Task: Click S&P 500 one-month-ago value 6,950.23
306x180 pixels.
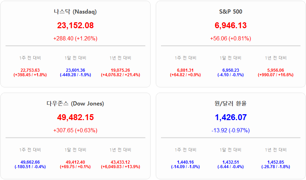Action: pyautogui.click(x=230, y=70)
